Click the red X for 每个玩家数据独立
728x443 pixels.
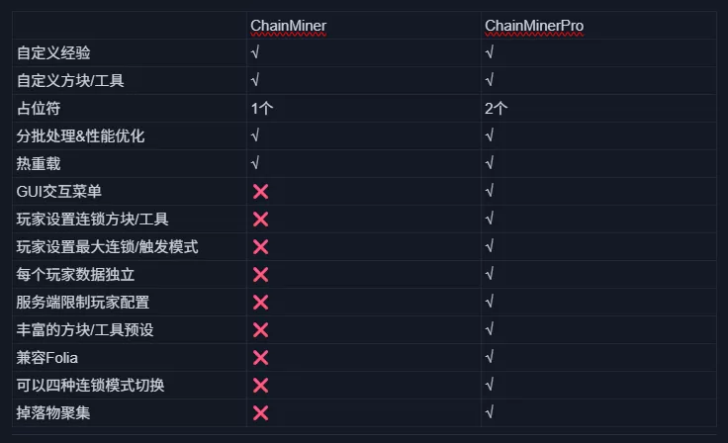pos(260,274)
